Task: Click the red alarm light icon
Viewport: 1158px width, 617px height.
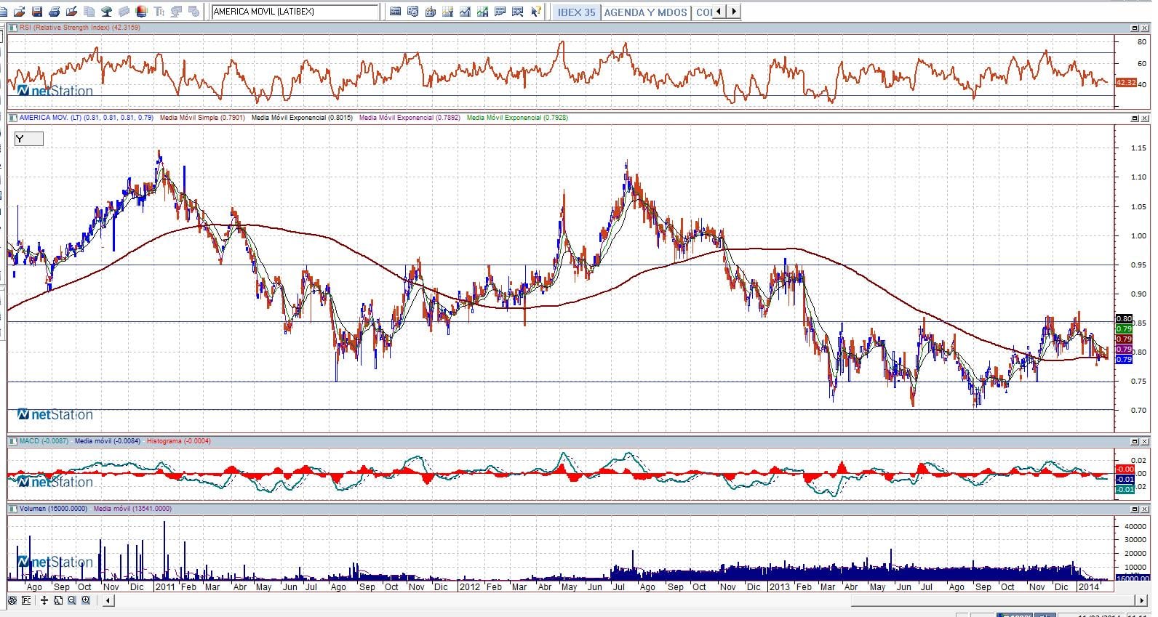Action: tap(141, 12)
